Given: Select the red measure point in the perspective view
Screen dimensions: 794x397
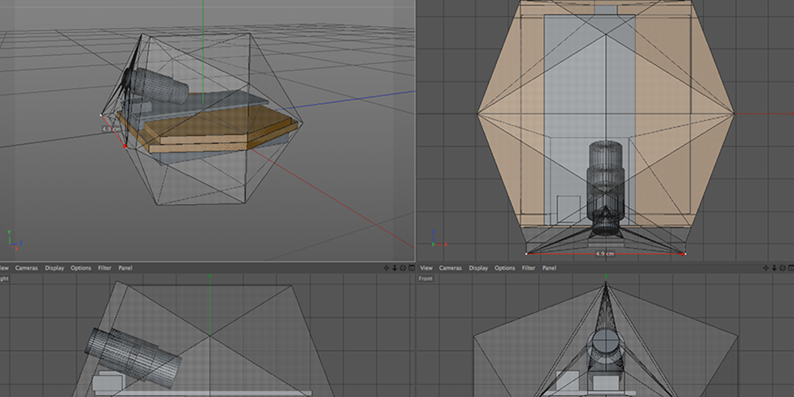Looking at the screenshot, I should pos(125,147).
